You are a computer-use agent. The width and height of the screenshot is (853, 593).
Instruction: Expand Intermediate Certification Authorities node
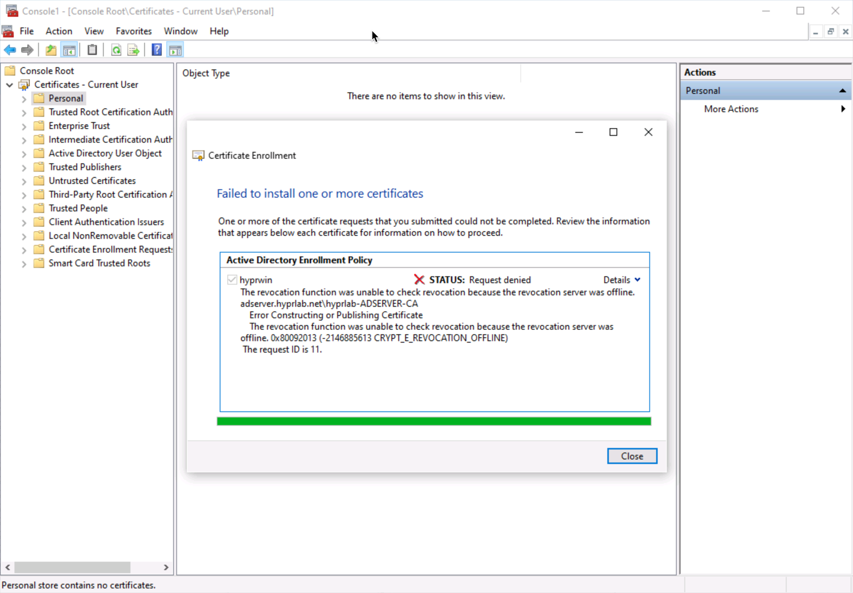[x=24, y=140]
